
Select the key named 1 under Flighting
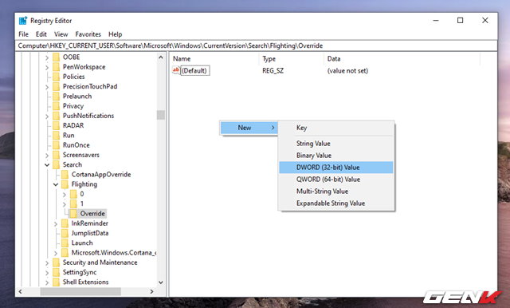pos(82,203)
